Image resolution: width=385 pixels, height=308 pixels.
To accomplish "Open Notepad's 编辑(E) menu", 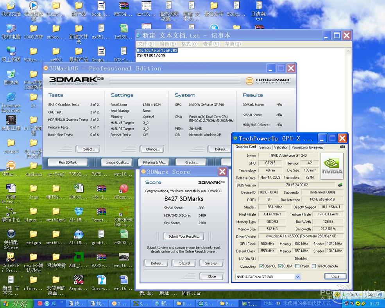I will (x=168, y=44).
